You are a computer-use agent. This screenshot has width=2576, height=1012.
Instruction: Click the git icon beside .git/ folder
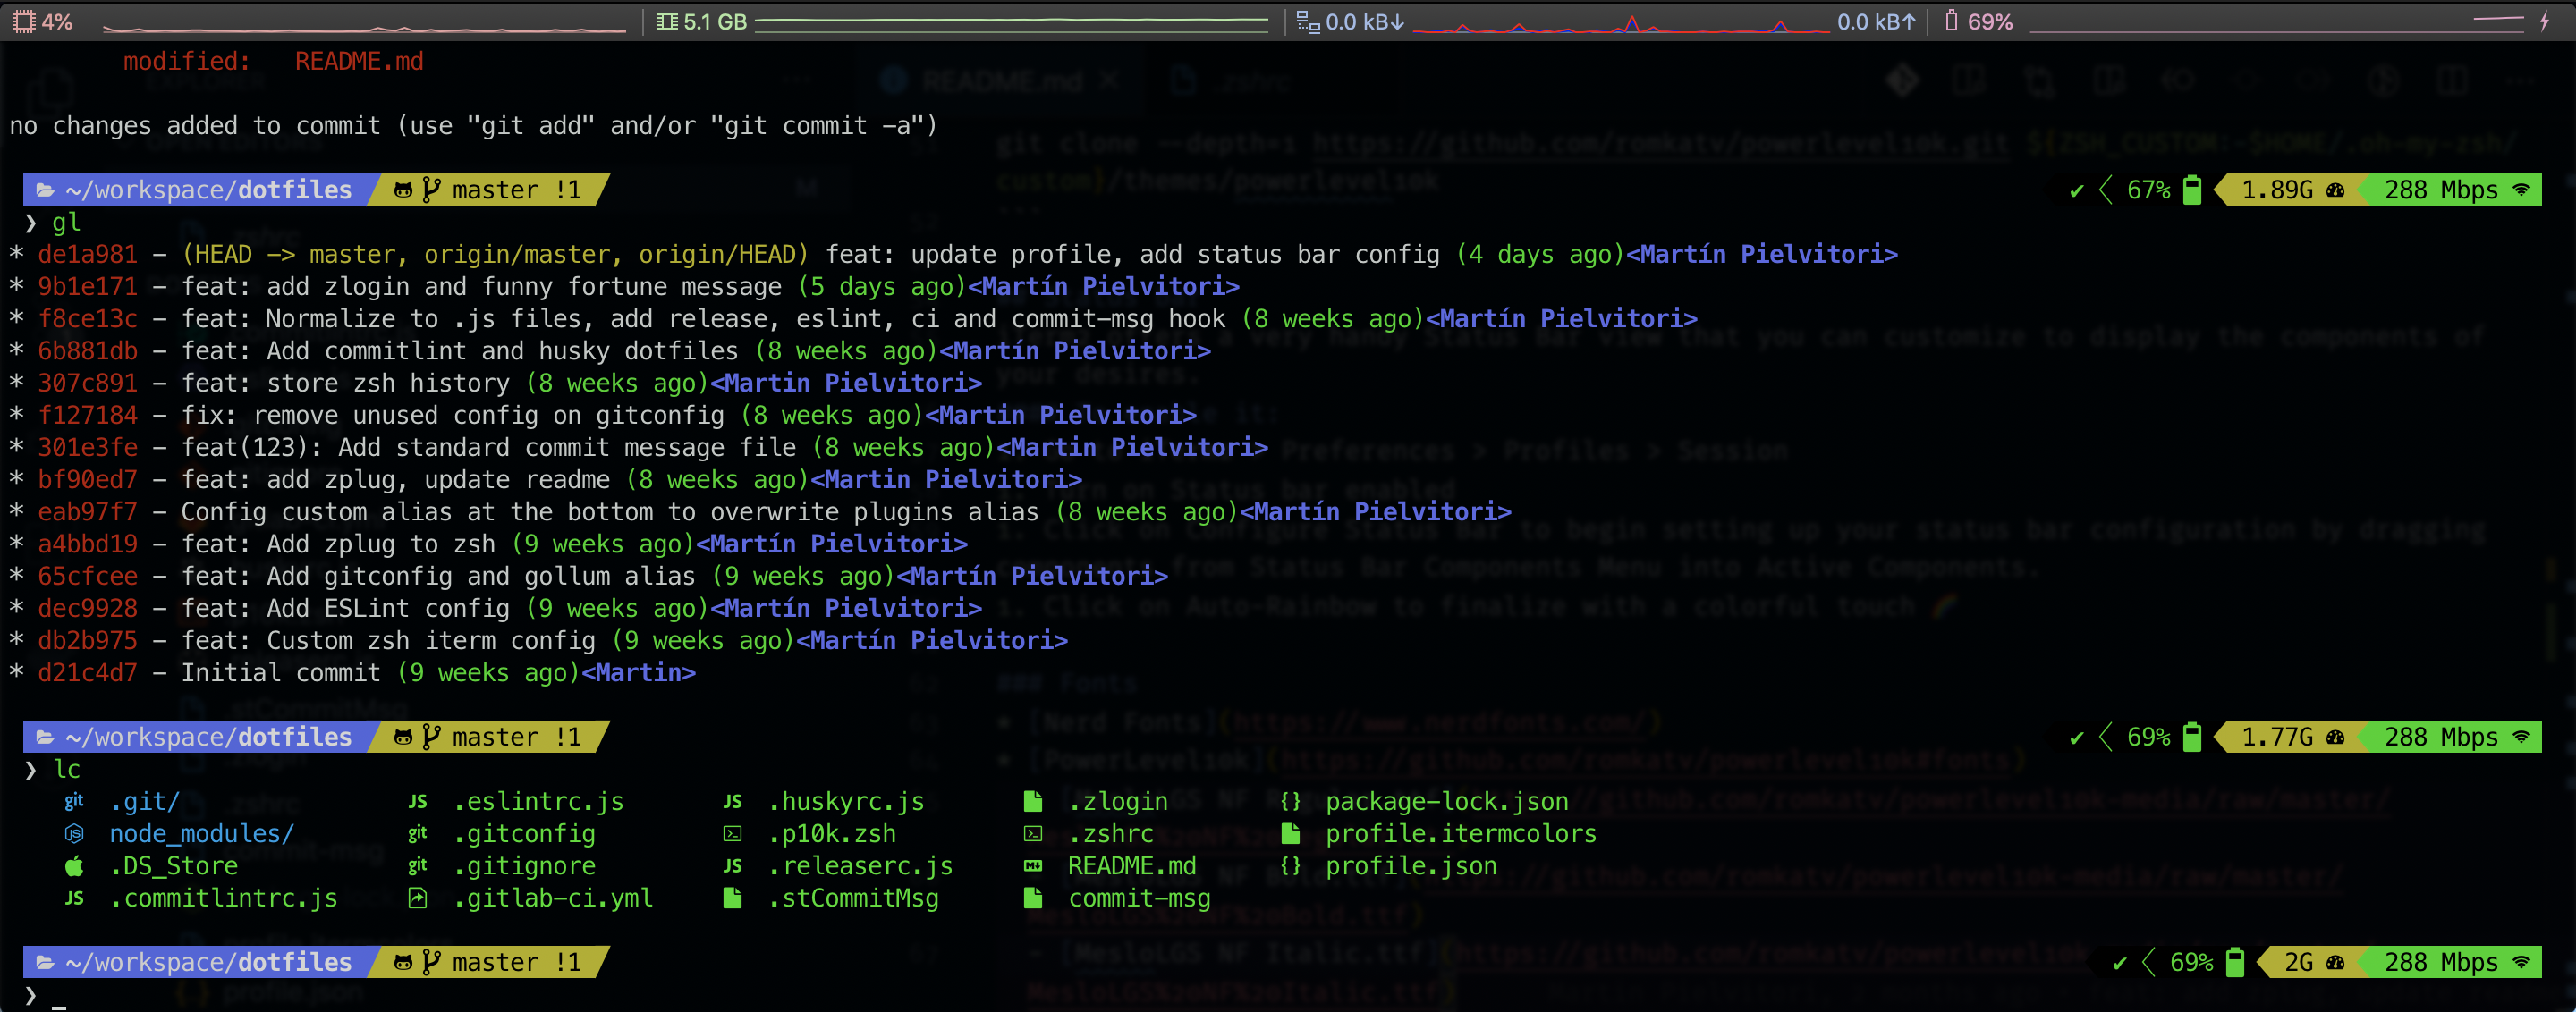(x=74, y=801)
